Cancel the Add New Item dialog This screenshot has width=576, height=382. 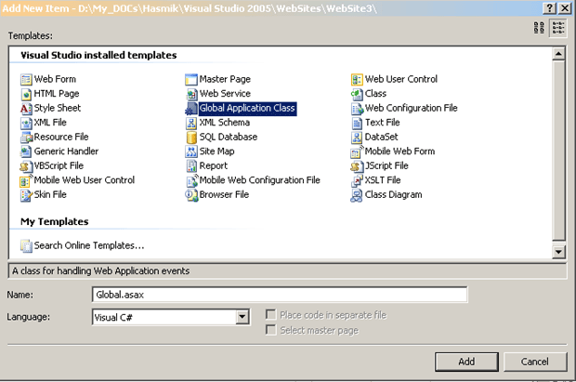coord(535,362)
